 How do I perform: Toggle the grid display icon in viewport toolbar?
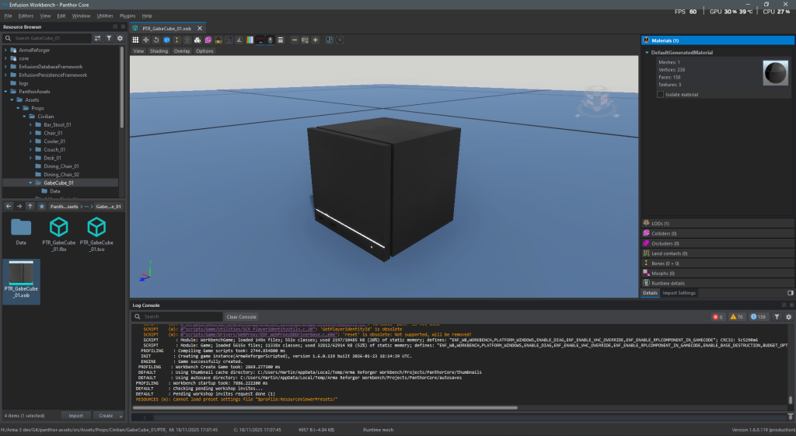tap(135, 40)
